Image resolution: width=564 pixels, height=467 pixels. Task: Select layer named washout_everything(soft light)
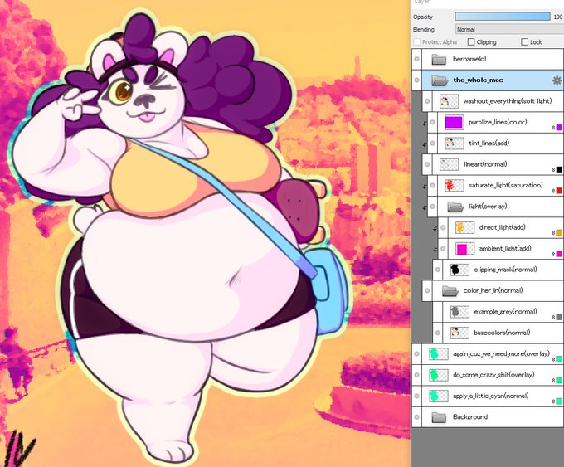pyautogui.click(x=507, y=101)
